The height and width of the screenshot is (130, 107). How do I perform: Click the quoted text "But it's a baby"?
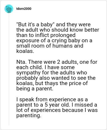click(36, 24)
